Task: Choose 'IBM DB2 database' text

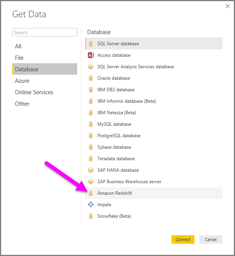Action: coord(116,90)
